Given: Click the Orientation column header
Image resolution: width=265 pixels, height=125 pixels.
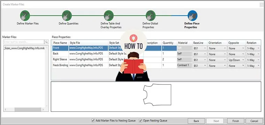Looking at the screenshot, I should coord(217,43).
